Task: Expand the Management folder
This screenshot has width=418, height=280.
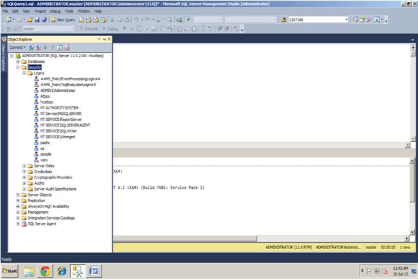Action: (x=18, y=212)
